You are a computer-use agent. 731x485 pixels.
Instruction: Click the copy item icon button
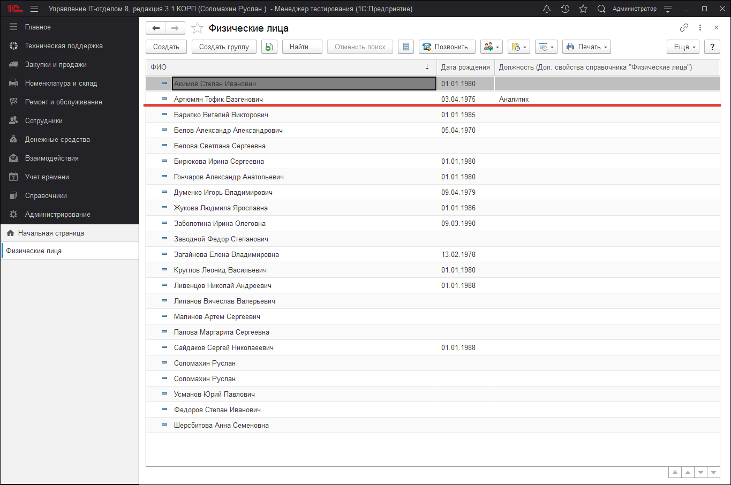coord(269,47)
